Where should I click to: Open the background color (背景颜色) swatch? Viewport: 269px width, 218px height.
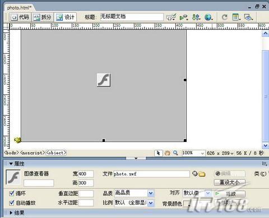point(187,203)
